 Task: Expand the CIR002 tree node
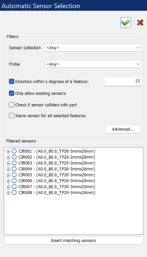pos(8,157)
